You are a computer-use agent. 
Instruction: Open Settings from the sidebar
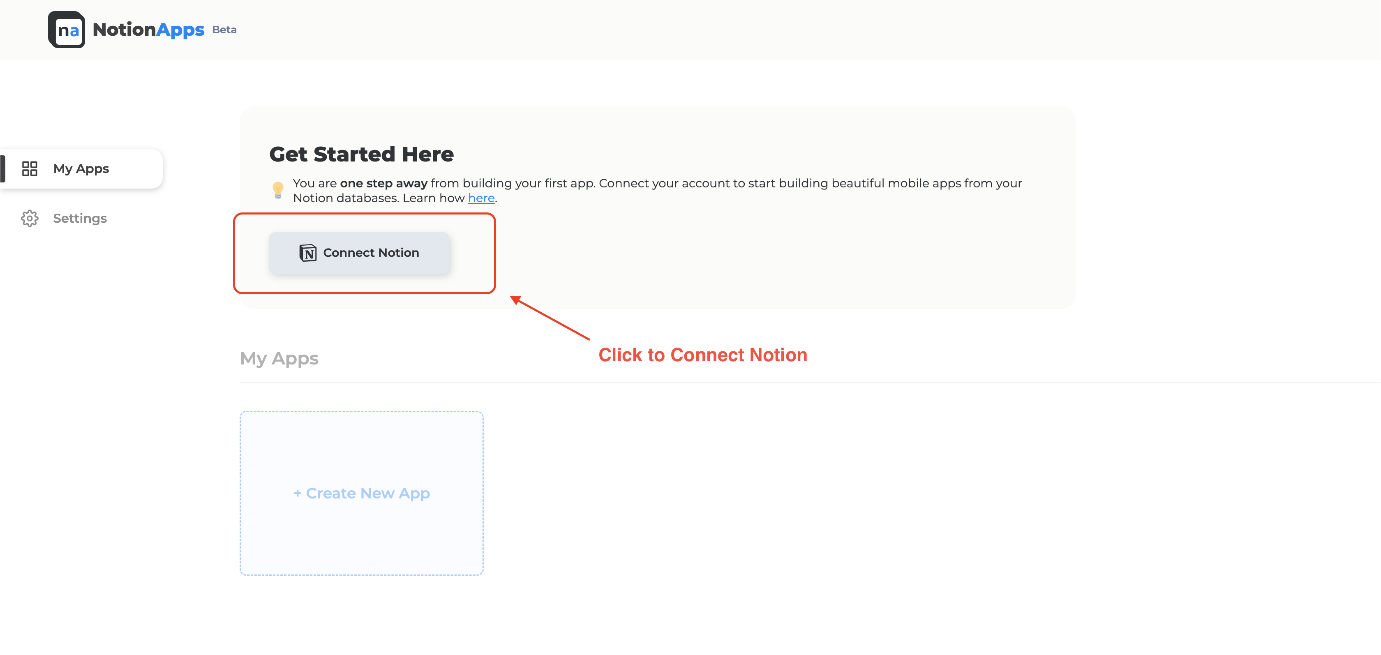(80, 218)
